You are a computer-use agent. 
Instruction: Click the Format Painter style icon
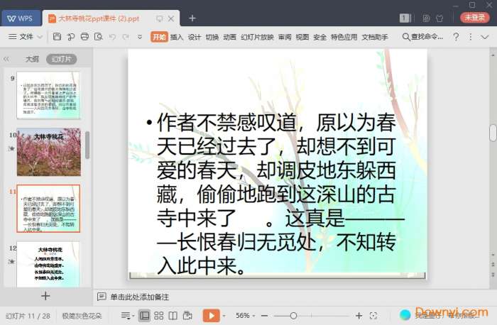(x=71, y=37)
